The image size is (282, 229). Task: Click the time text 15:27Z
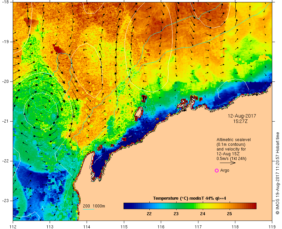240,121
